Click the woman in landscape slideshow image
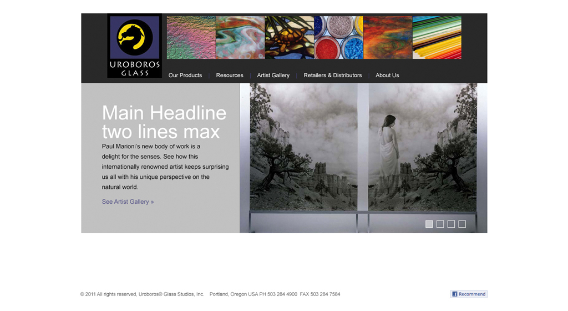The width and height of the screenshot is (568, 311). click(363, 158)
